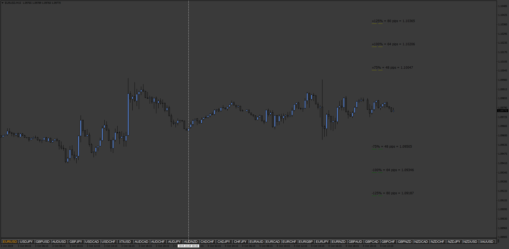Switch to the GBPJPY pair button
This screenshot has width=509, height=249.
[x=76, y=242]
